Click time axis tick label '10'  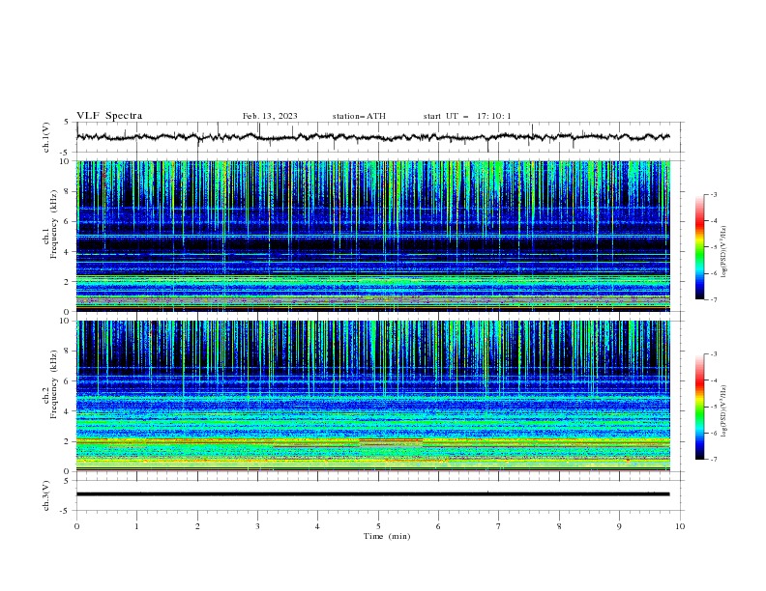point(680,526)
